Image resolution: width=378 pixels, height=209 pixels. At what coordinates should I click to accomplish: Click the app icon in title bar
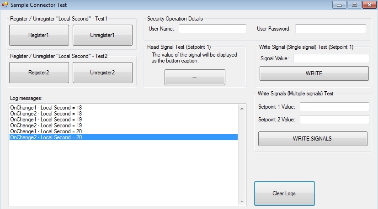pos(5,5)
